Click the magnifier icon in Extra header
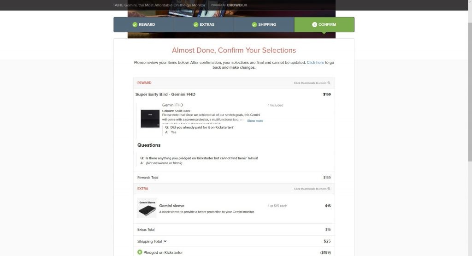The width and height of the screenshot is (472, 256). 329,189
